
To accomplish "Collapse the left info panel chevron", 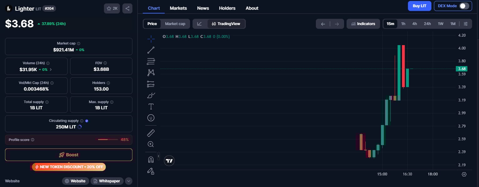I will tap(159, 156).
